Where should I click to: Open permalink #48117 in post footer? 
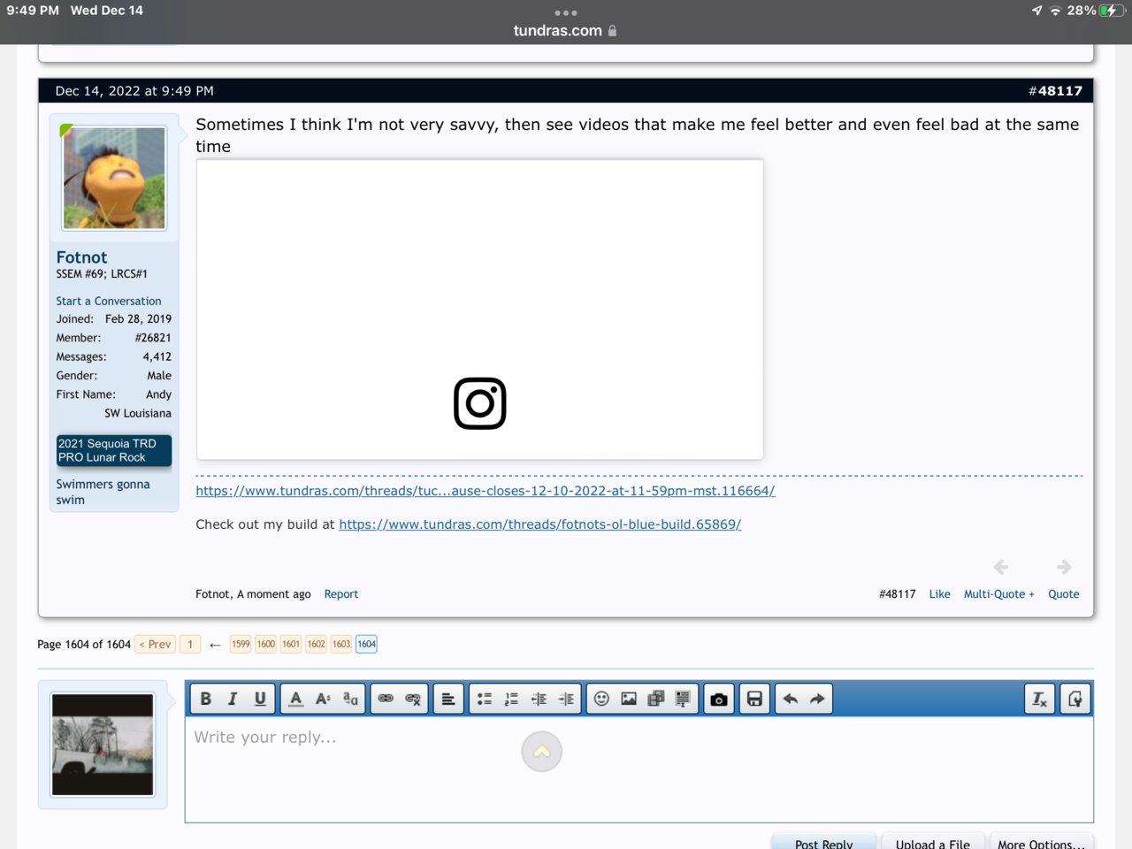(897, 594)
